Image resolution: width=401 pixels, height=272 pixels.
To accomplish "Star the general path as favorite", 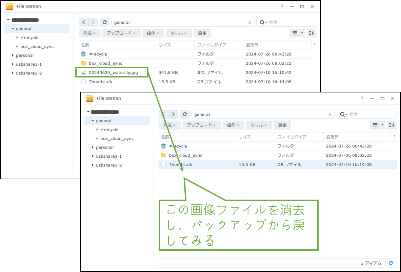I will pyautogui.click(x=249, y=22).
